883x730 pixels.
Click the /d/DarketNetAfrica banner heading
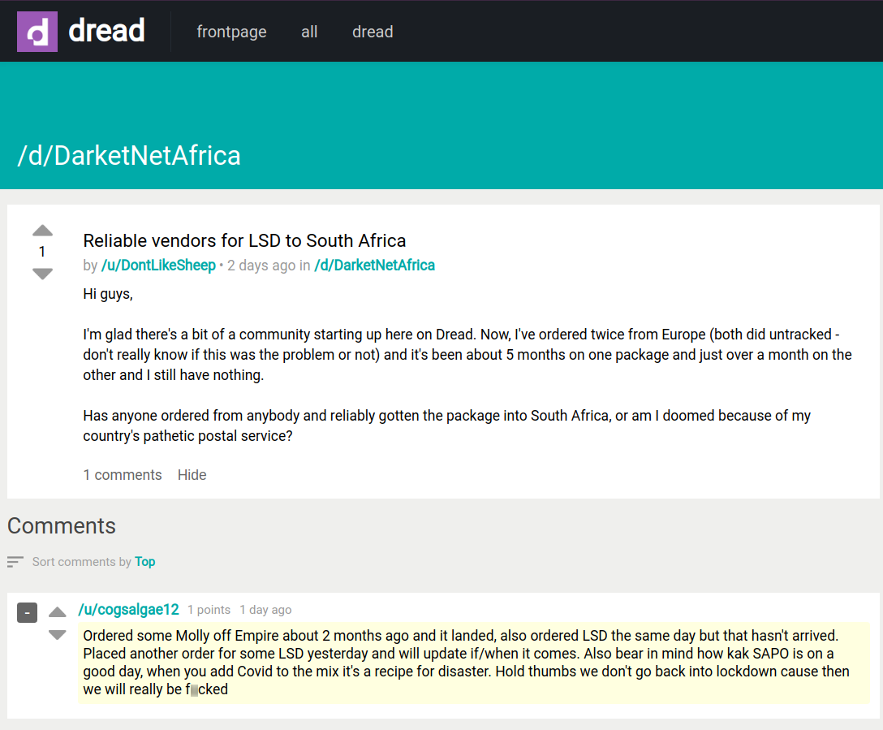click(x=129, y=155)
